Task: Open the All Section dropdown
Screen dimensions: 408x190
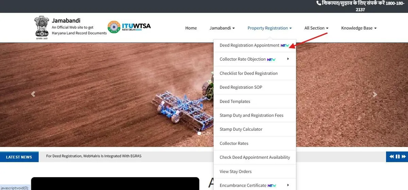Action: 316,28
